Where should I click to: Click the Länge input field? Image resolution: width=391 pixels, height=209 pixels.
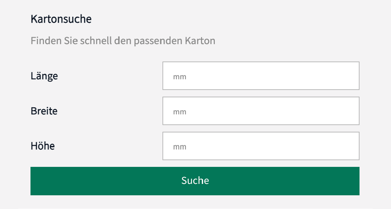tap(261, 76)
